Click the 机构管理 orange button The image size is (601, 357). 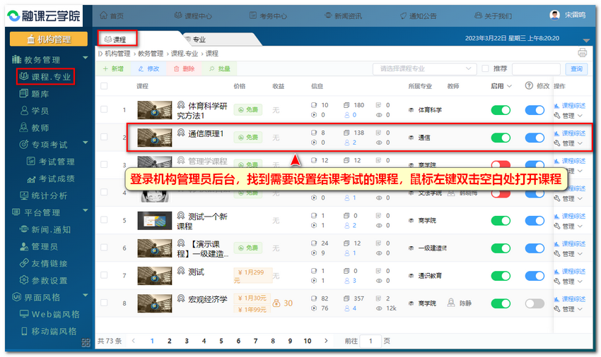(49, 39)
